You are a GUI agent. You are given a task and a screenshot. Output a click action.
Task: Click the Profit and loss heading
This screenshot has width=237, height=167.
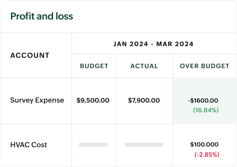[x=42, y=16]
